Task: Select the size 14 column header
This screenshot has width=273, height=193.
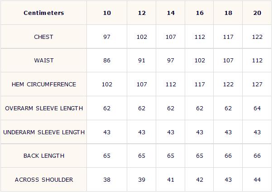Action: point(171,13)
